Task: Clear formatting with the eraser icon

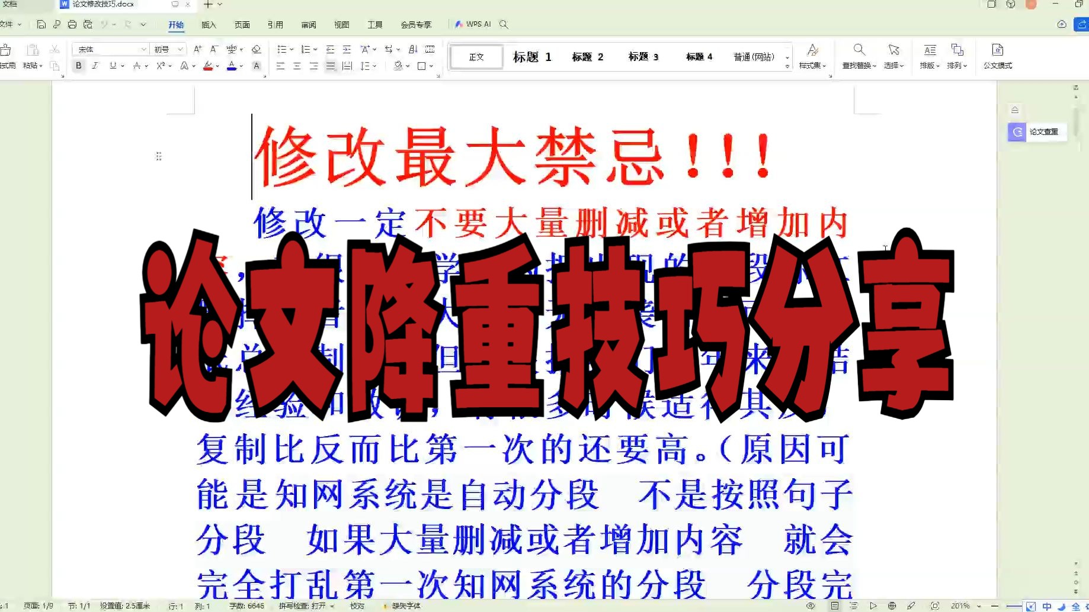Action: point(256,49)
